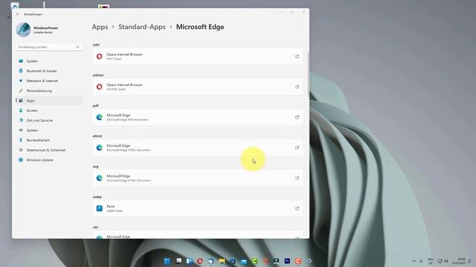This screenshot has width=476, height=267.
Task: Open Premiere Pro from the taskbar
Action: pyautogui.click(x=287, y=261)
